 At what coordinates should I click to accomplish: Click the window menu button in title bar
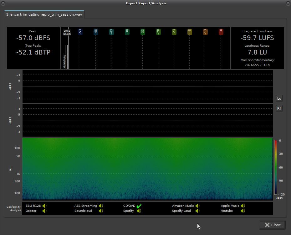click(x=3, y=3)
